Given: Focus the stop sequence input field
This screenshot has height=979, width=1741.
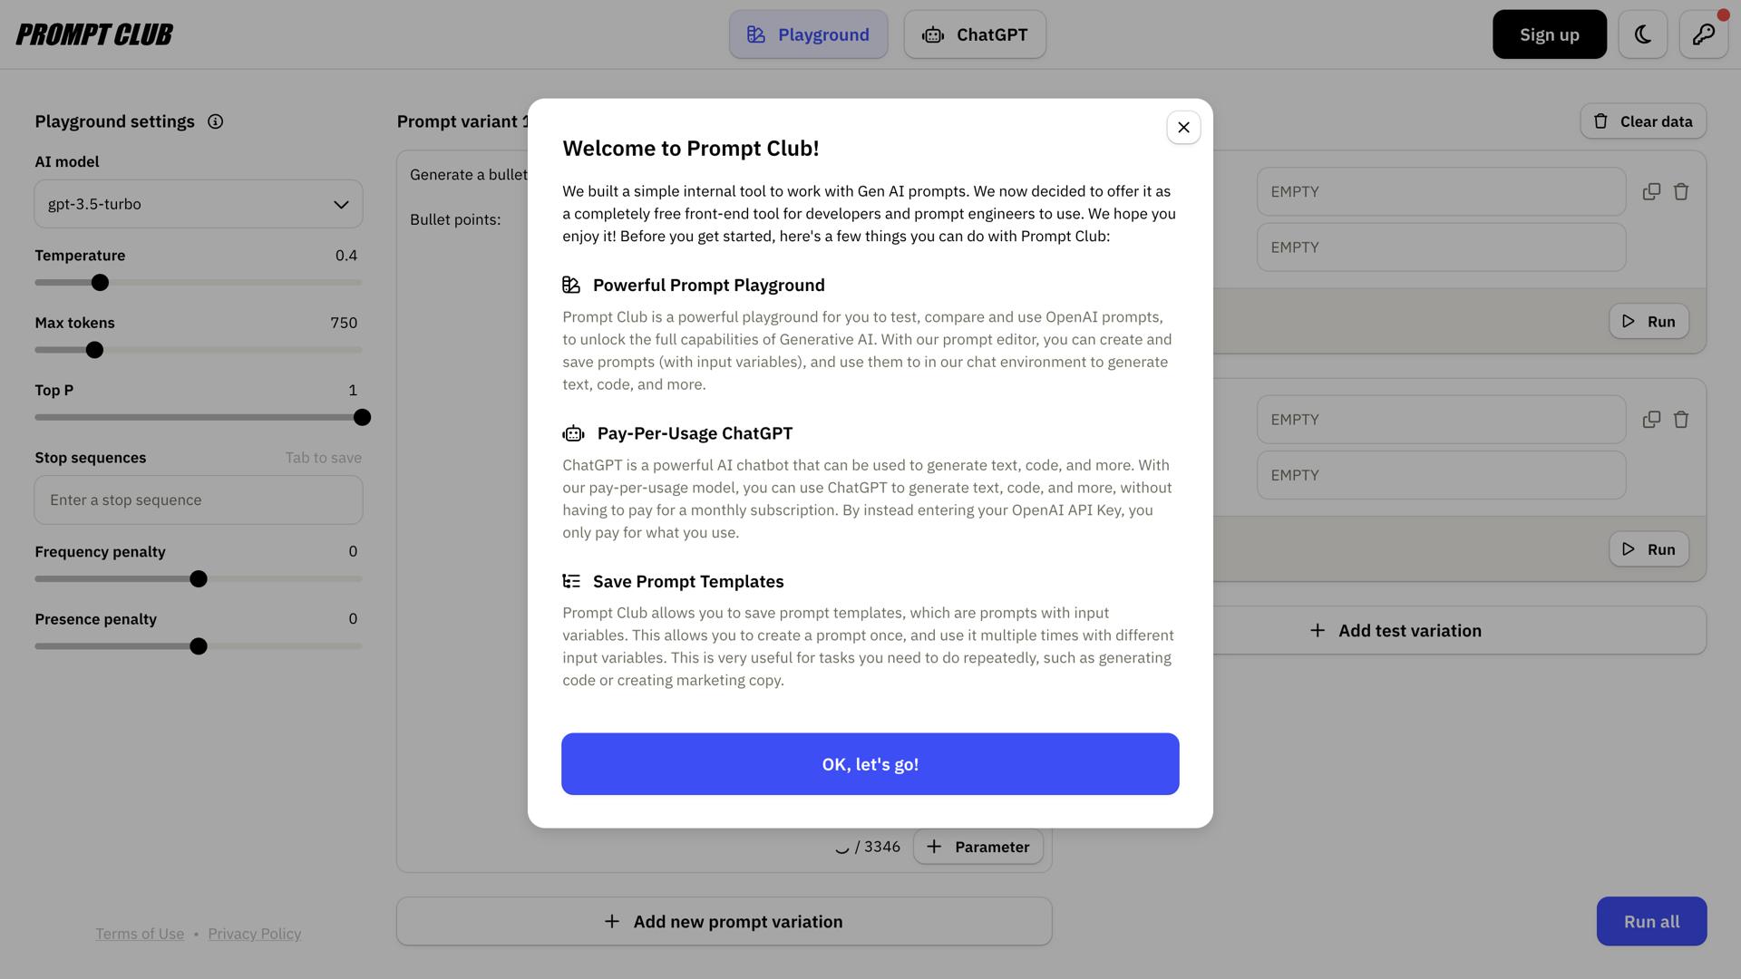Looking at the screenshot, I should (x=199, y=500).
